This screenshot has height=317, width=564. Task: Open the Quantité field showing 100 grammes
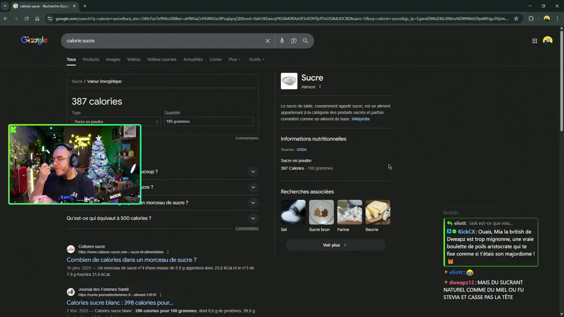(209, 122)
